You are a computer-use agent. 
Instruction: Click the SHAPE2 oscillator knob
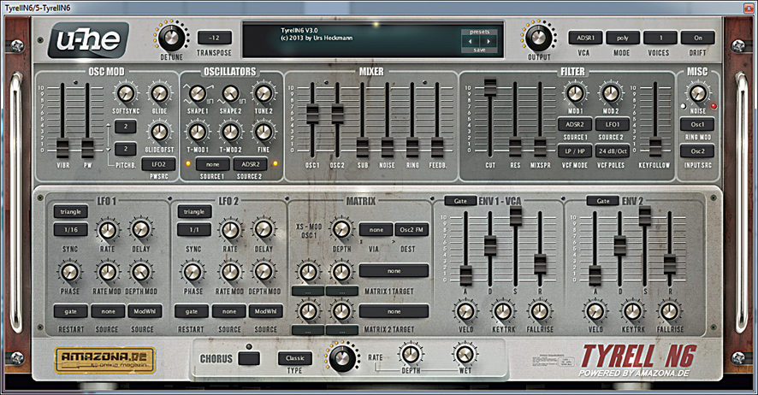231,94
